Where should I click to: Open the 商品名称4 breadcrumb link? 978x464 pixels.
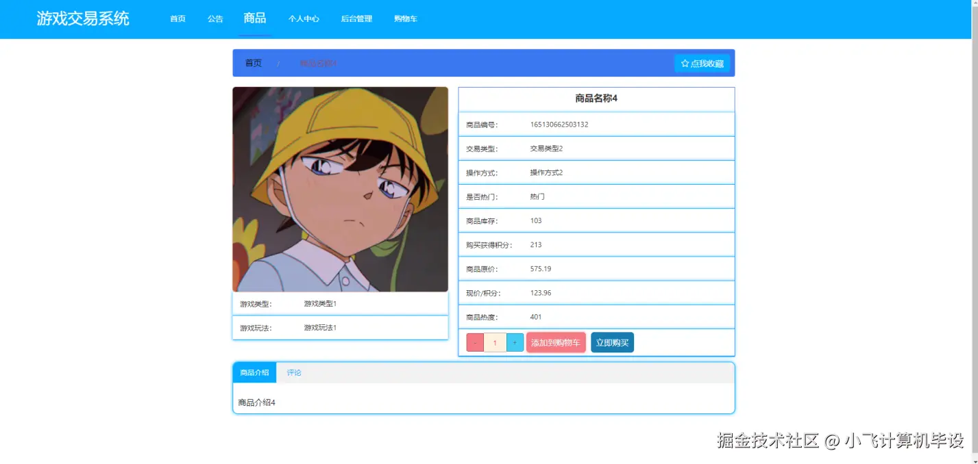point(316,62)
